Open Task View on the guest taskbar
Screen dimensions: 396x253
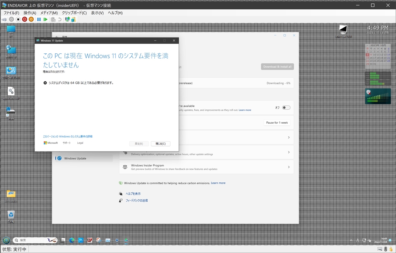pyautogui.click(x=63, y=240)
